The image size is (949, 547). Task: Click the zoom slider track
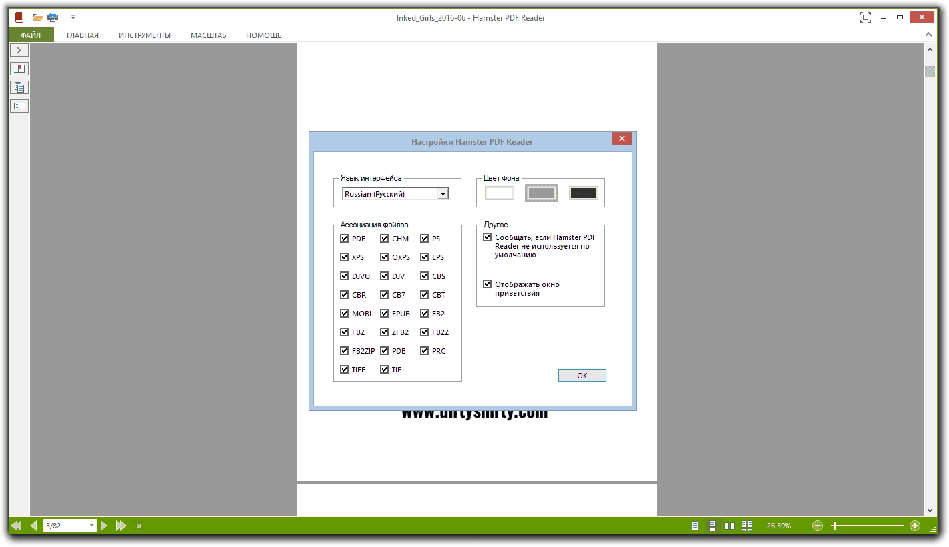point(867,526)
